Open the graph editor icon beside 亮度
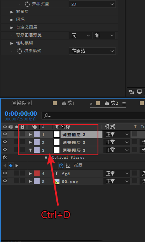 (68, 166)
